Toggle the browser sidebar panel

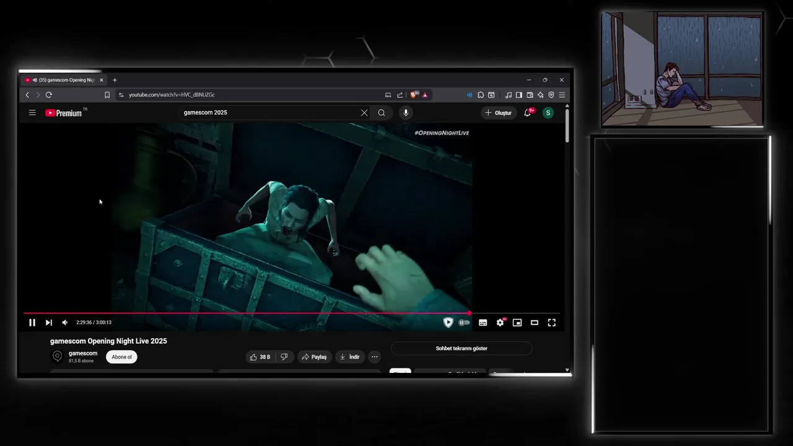coord(519,95)
